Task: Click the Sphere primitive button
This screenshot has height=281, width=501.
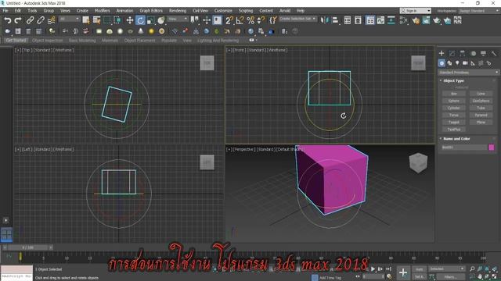Action: pyautogui.click(x=454, y=101)
